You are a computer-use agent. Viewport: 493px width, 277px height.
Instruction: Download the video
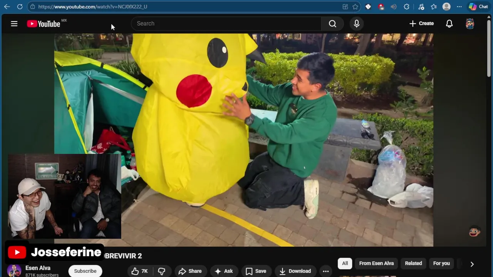pyautogui.click(x=295, y=271)
